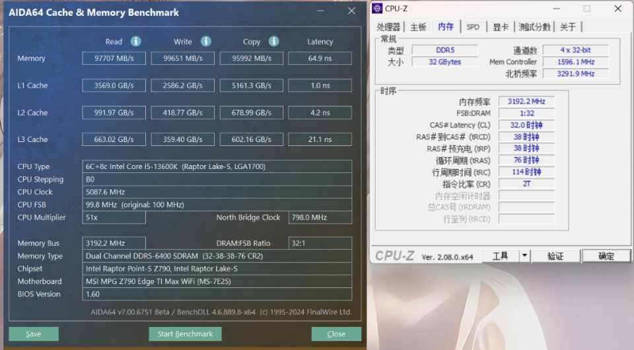The width and height of the screenshot is (634, 350).
Task: Click the CPU Clock 5087.6 MHz field
Action: [217, 192]
